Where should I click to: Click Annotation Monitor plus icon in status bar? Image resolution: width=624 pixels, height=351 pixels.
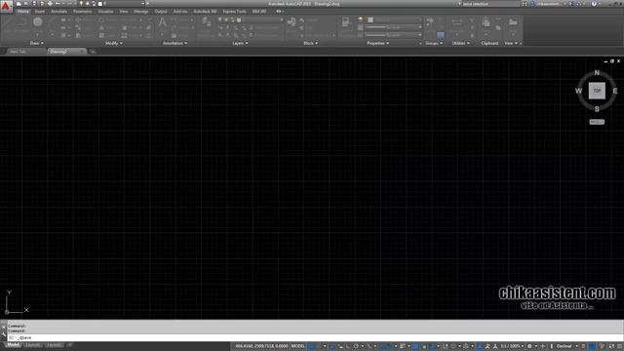[x=543, y=346]
